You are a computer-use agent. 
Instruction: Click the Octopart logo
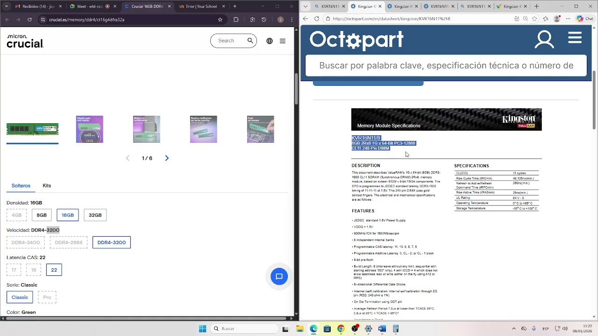click(x=356, y=40)
